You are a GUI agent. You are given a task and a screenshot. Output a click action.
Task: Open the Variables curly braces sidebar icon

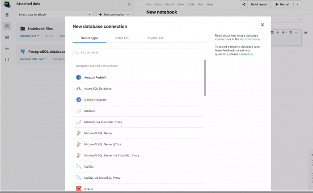(7, 59)
